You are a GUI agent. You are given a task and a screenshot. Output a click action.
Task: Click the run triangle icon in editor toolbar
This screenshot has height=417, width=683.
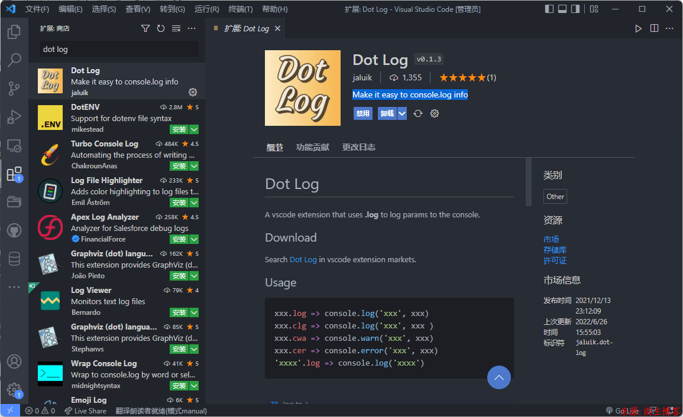(x=638, y=28)
